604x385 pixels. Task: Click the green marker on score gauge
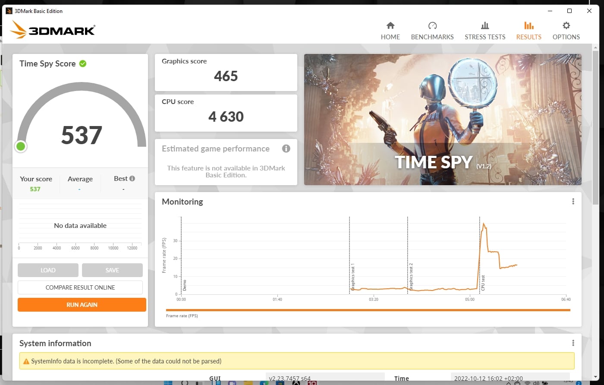pos(21,147)
